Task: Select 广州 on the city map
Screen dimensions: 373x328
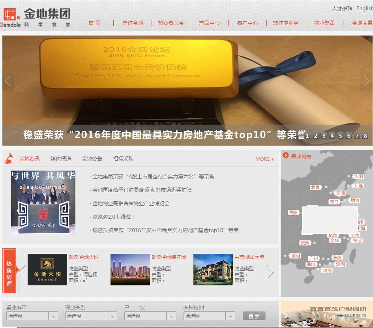Action: point(313,258)
